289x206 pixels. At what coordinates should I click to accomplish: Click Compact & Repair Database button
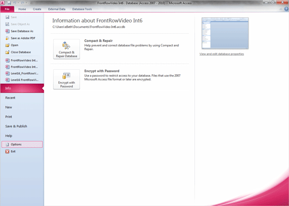coord(67,49)
